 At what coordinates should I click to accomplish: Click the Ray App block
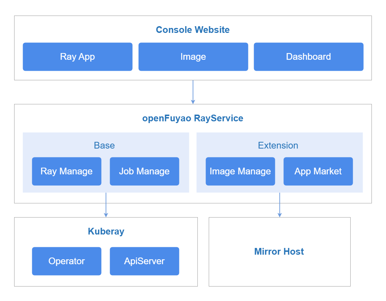77,57
